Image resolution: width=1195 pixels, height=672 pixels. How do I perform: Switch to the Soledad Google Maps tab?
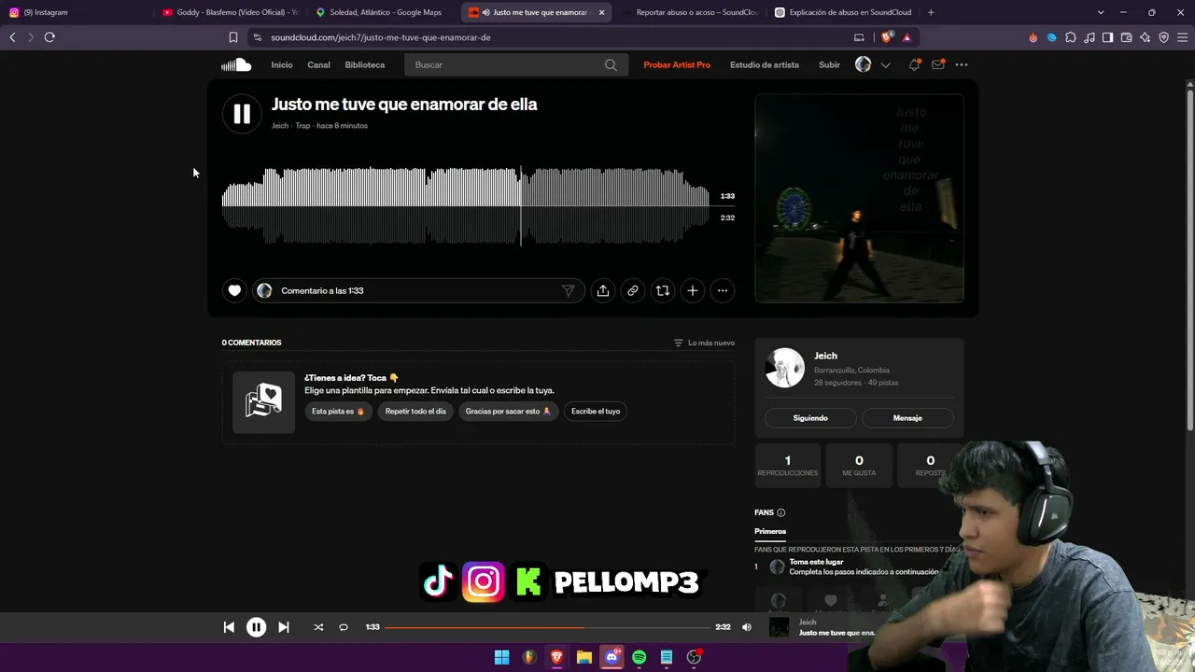pos(384,12)
